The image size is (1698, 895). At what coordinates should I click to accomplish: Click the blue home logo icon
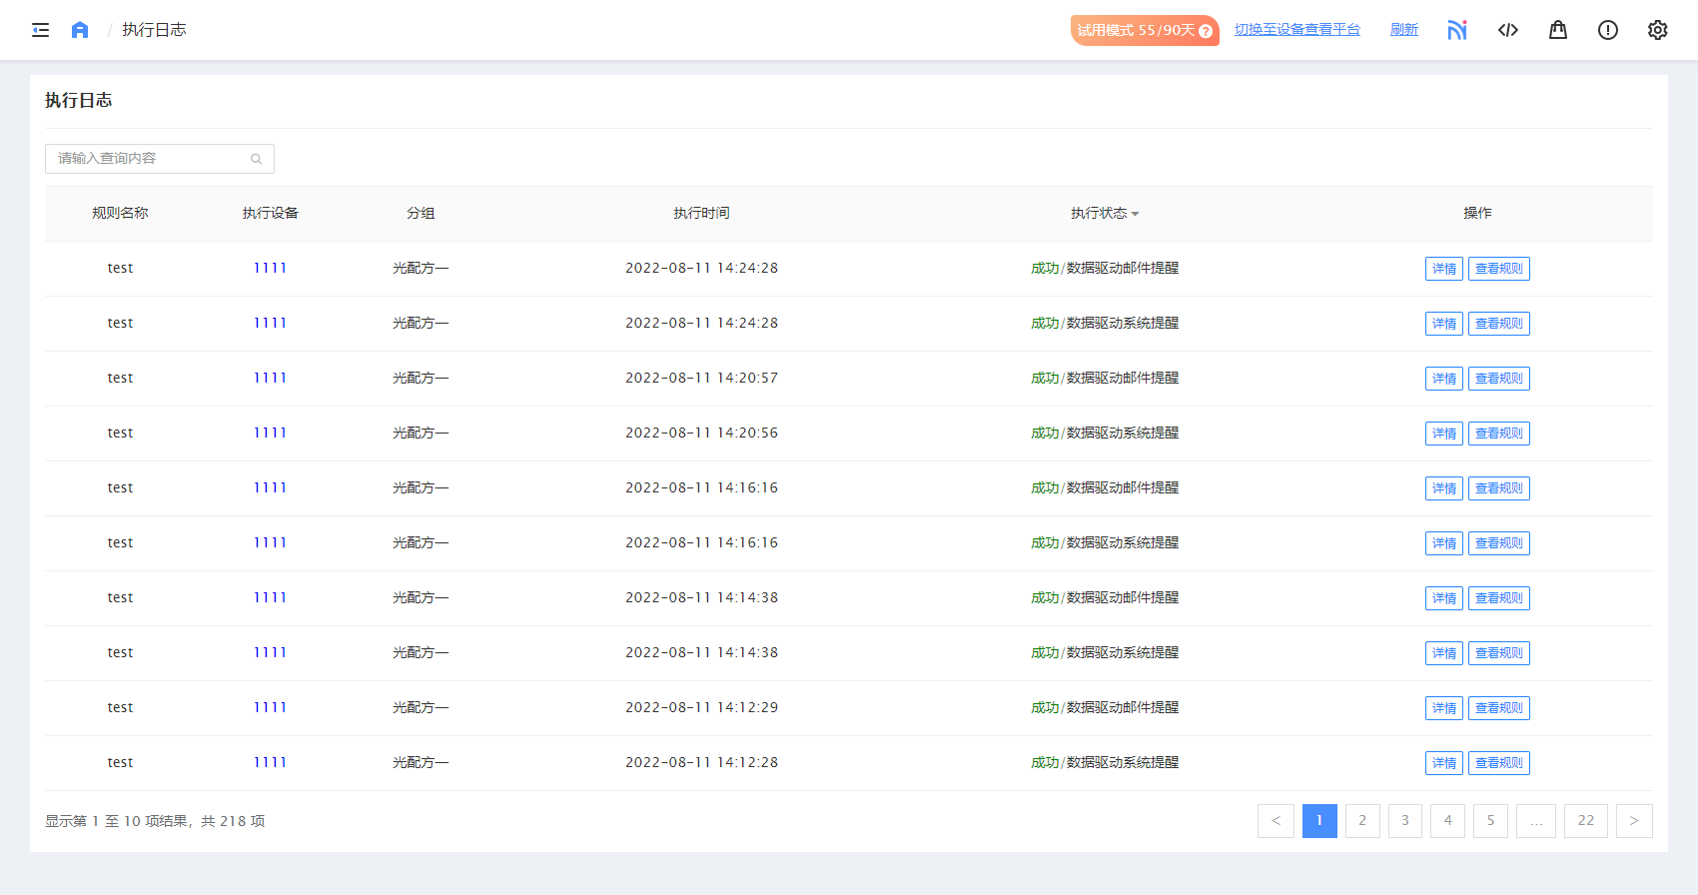[x=80, y=30]
